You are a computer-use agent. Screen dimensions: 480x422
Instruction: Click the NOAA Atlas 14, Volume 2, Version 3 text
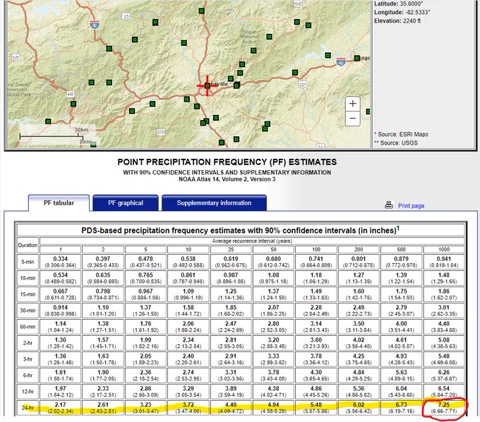(227, 179)
